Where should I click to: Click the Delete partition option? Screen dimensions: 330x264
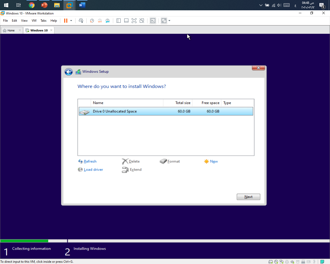(x=131, y=161)
